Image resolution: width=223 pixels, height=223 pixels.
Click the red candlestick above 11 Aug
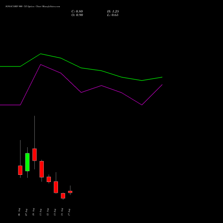tap(41, 169)
